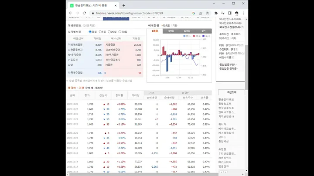
Task: Click the 투자의견 label in the sidebar
Action: 224,34
